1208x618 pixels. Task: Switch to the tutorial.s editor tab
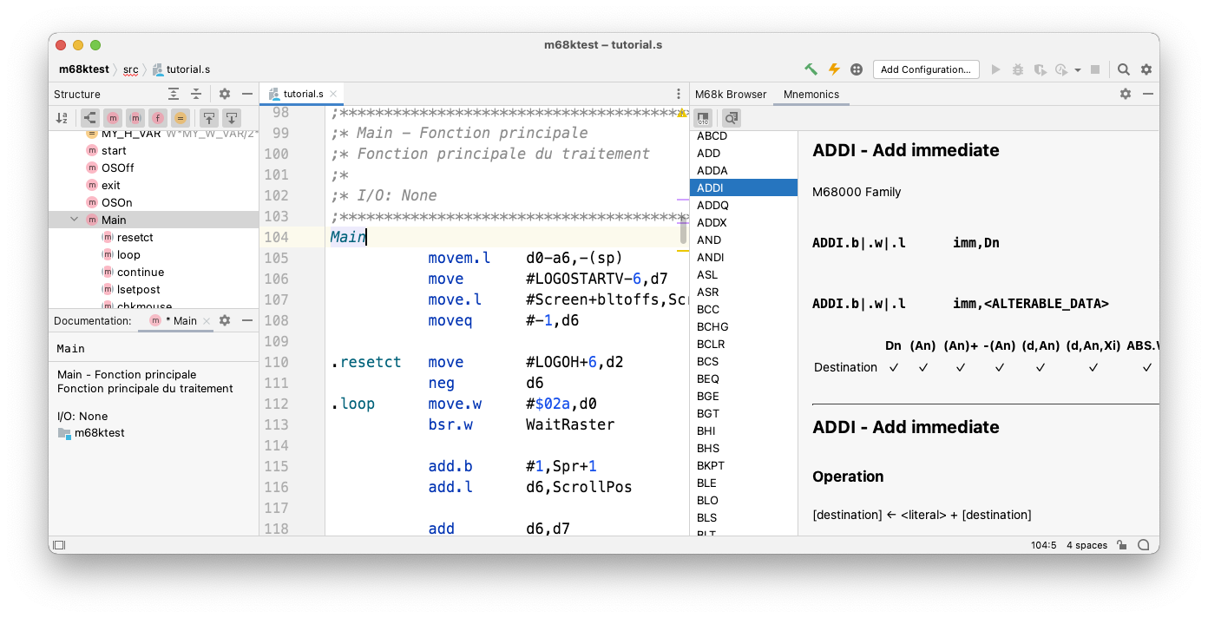point(303,94)
